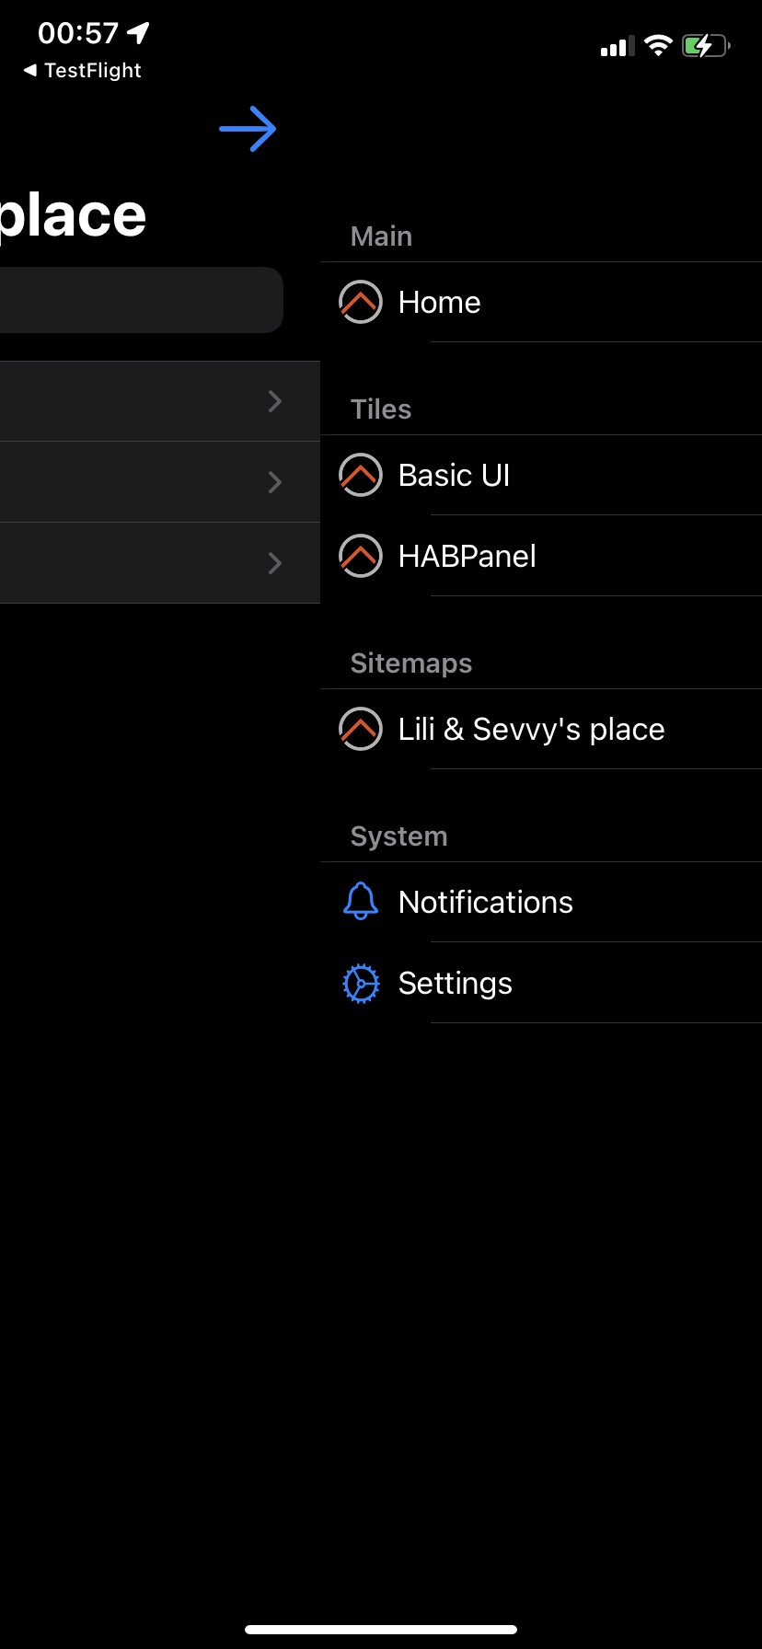
Task: Tap the Settings gear icon
Action: coord(361,983)
